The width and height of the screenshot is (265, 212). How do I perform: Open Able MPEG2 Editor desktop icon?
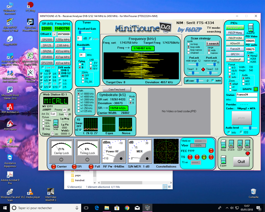pos(10,25)
